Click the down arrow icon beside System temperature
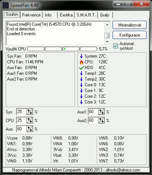The height and width of the screenshot is (175, 152). (81, 56)
